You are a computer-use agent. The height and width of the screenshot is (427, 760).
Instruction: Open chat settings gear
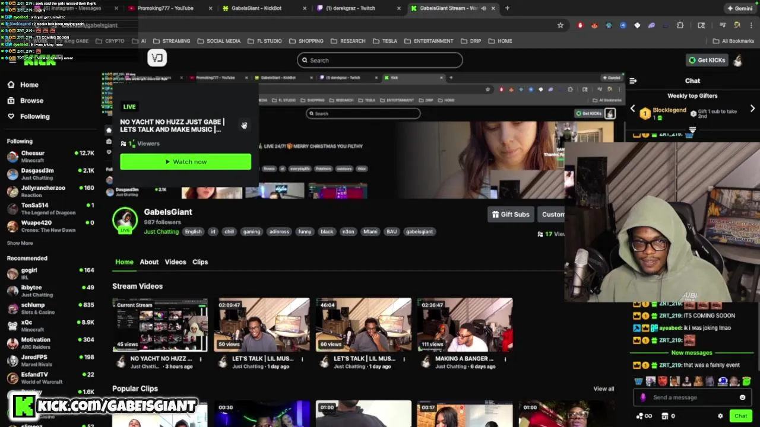click(720, 416)
